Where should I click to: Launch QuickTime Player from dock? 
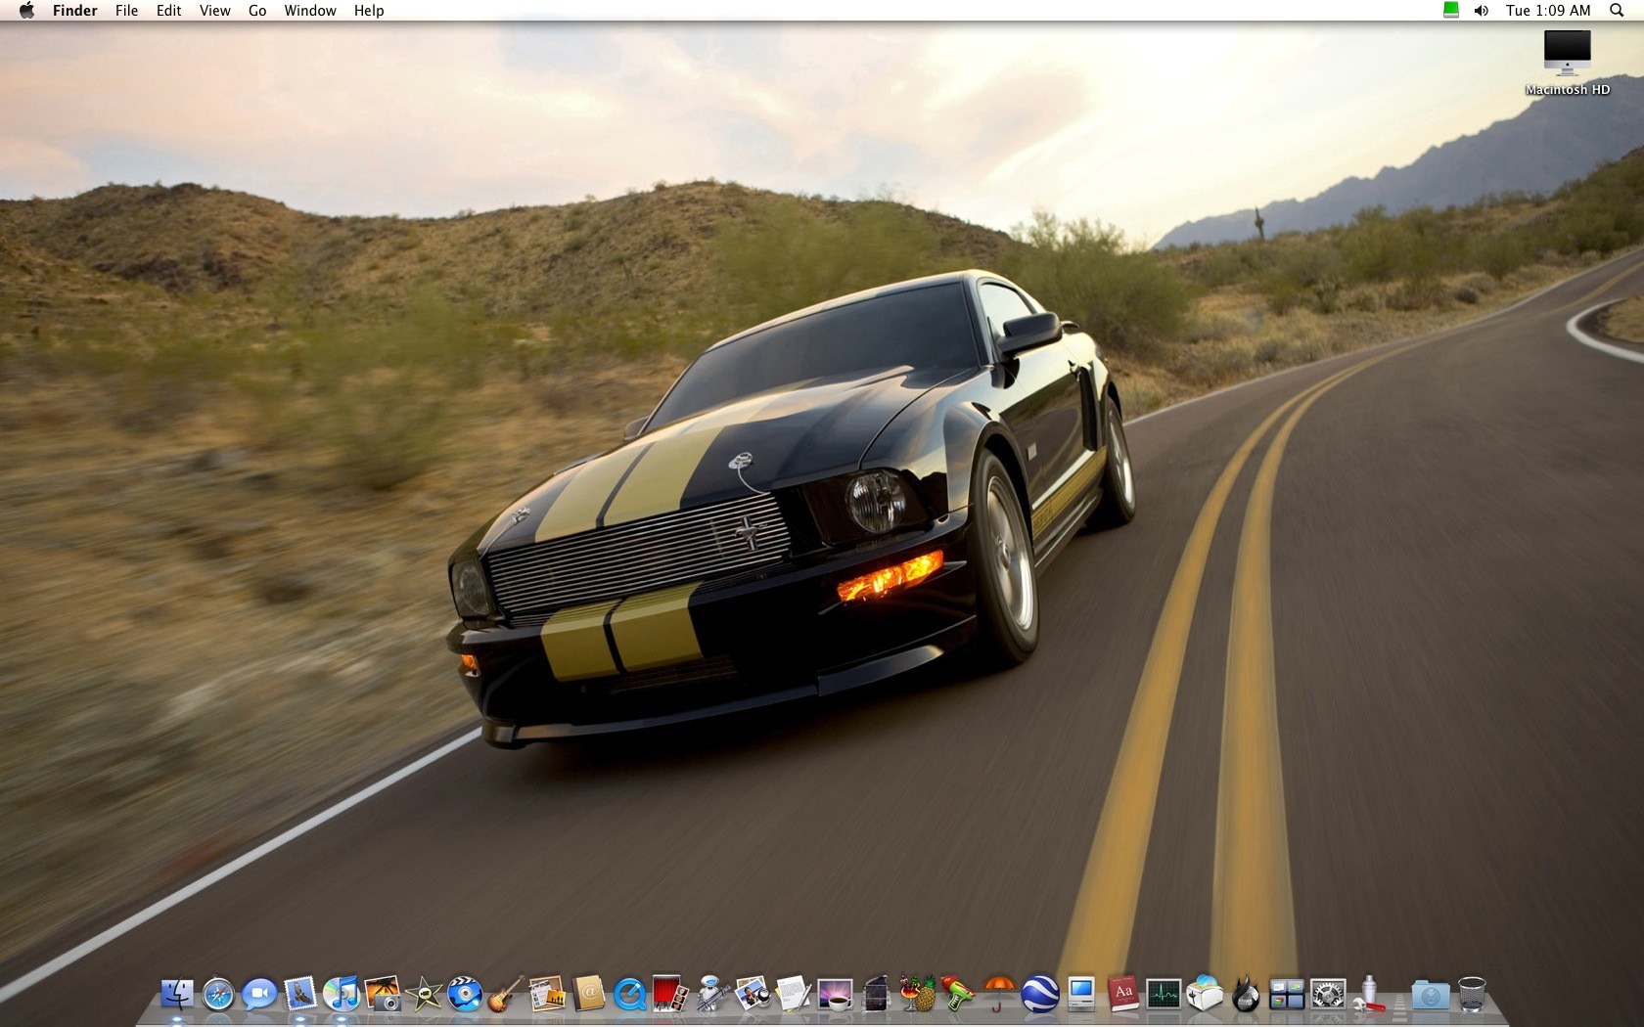coord(629,995)
